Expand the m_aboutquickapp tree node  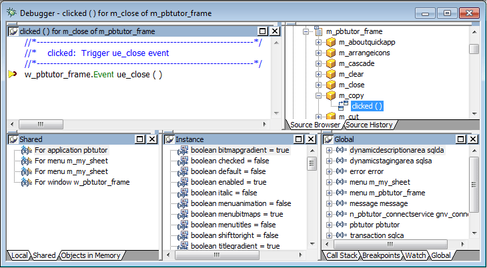319,43
